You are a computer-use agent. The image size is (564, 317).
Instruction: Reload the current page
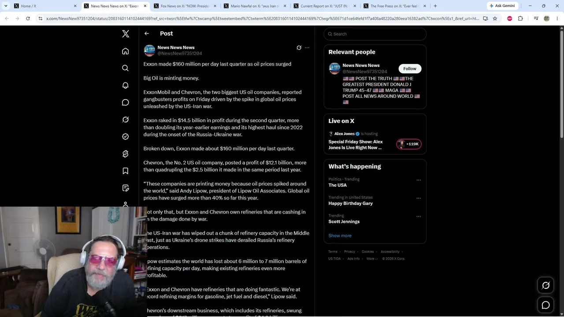pos(28,18)
